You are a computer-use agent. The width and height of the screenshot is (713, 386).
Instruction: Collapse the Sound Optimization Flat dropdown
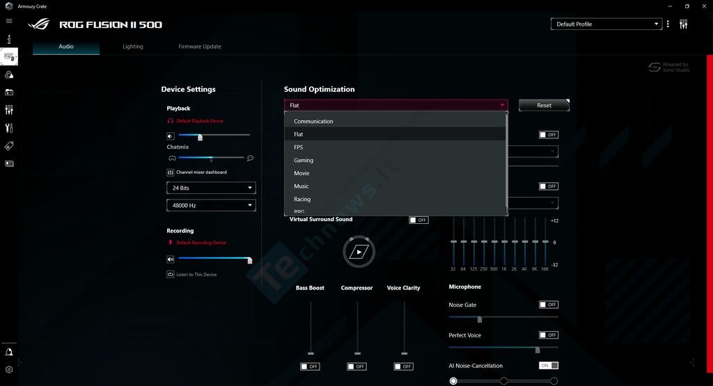(395, 105)
